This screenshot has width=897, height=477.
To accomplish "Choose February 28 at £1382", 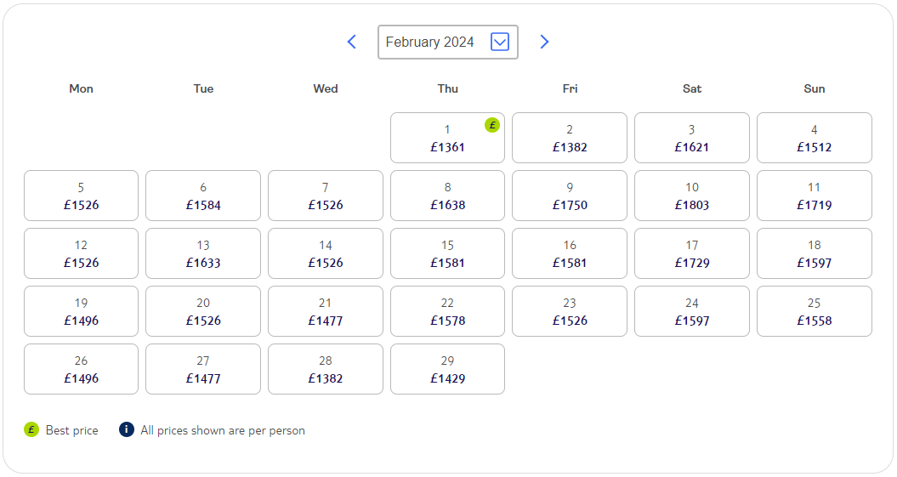I will pos(326,369).
